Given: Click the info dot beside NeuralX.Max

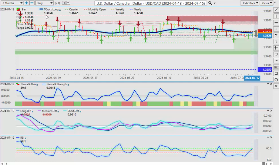Looking at the screenshot, I should [x=37, y=85].
